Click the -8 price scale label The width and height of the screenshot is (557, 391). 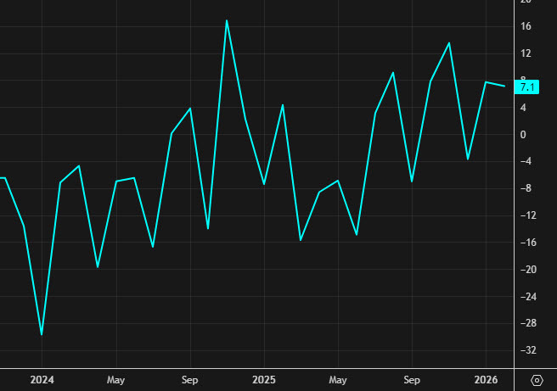526,188
